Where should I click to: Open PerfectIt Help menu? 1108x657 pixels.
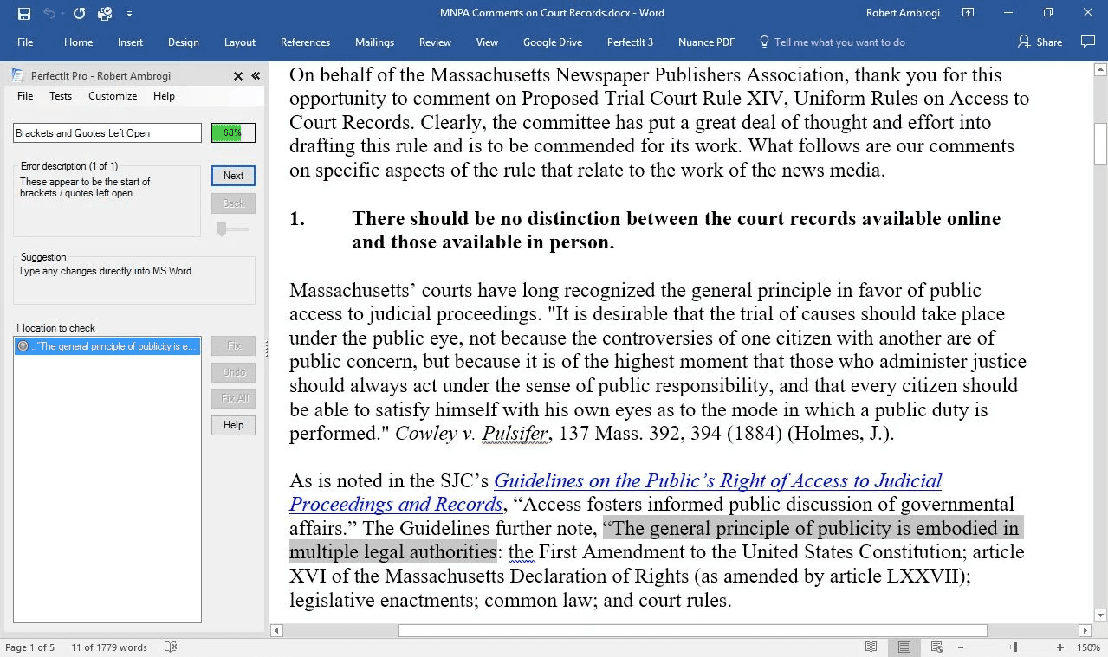[164, 96]
